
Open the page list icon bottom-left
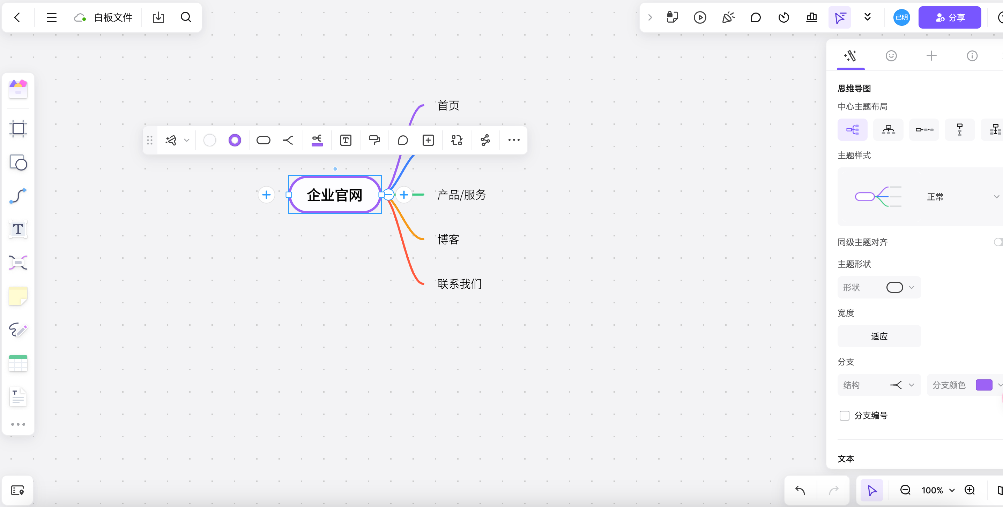[18, 490]
